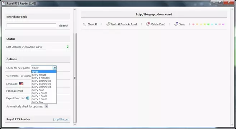Click the Delete Feed red X icon
The height and width of the screenshot is (129, 236).
click(x=148, y=24)
